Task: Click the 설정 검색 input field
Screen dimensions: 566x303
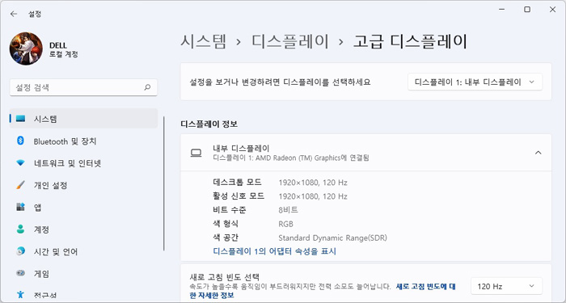Action: [x=83, y=87]
